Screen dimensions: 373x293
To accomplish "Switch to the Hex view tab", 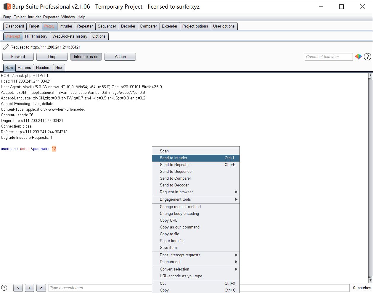I will (59, 67).
